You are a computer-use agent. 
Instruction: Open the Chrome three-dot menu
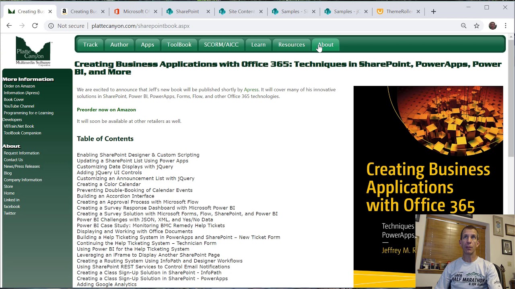506,26
